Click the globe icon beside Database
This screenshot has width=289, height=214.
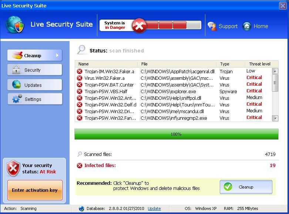pyautogui.click(x=81, y=208)
